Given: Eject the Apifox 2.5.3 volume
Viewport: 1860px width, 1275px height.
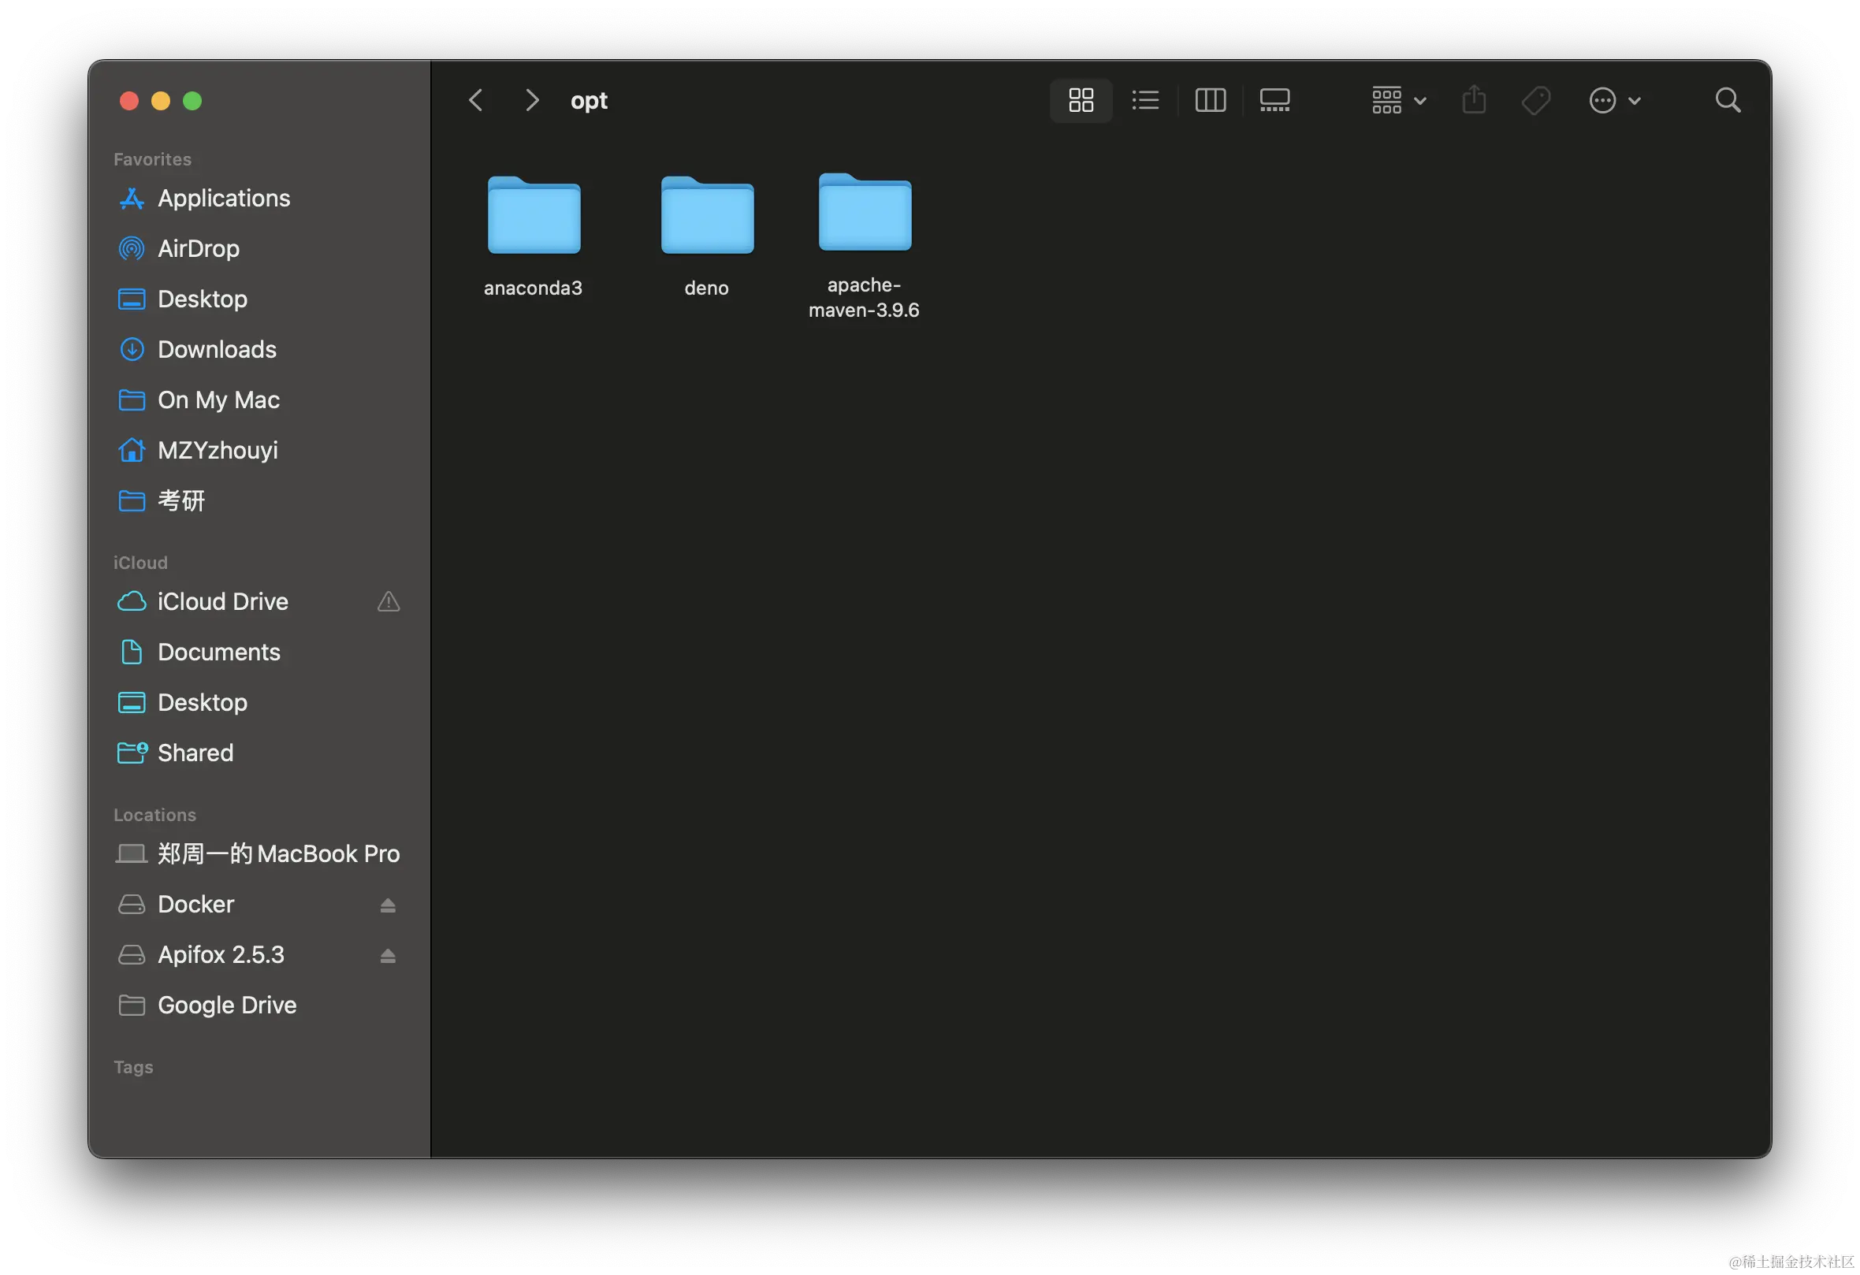Looking at the screenshot, I should 387,956.
